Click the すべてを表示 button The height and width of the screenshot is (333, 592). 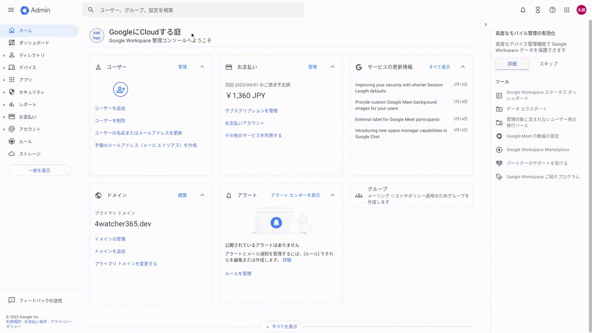tap(281, 327)
